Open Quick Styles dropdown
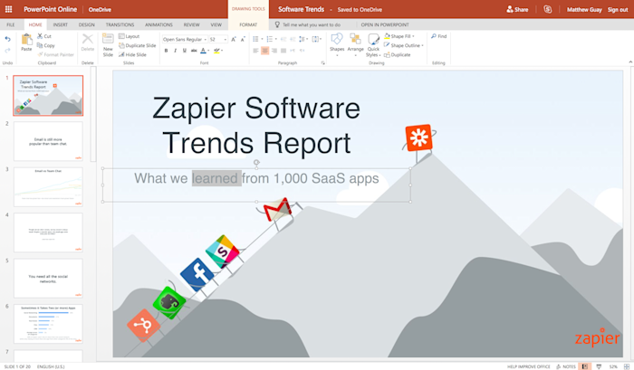634x370 pixels. click(373, 45)
